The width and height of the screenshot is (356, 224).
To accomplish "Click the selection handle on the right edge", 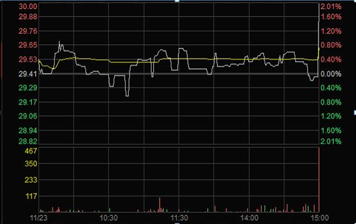I will (355, 112).
